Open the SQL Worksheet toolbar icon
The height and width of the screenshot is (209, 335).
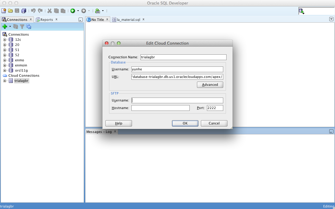98,11
